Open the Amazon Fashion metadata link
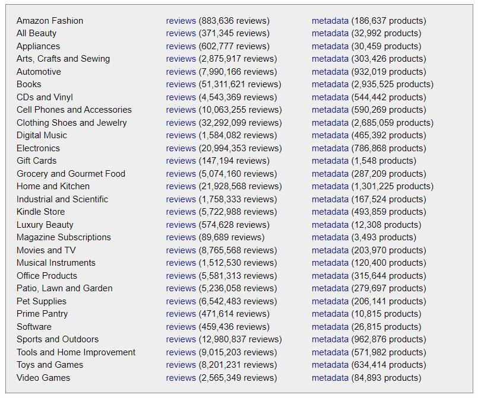 click(330, 21)
